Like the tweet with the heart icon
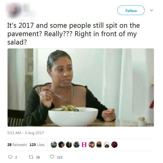 point(52,157)
